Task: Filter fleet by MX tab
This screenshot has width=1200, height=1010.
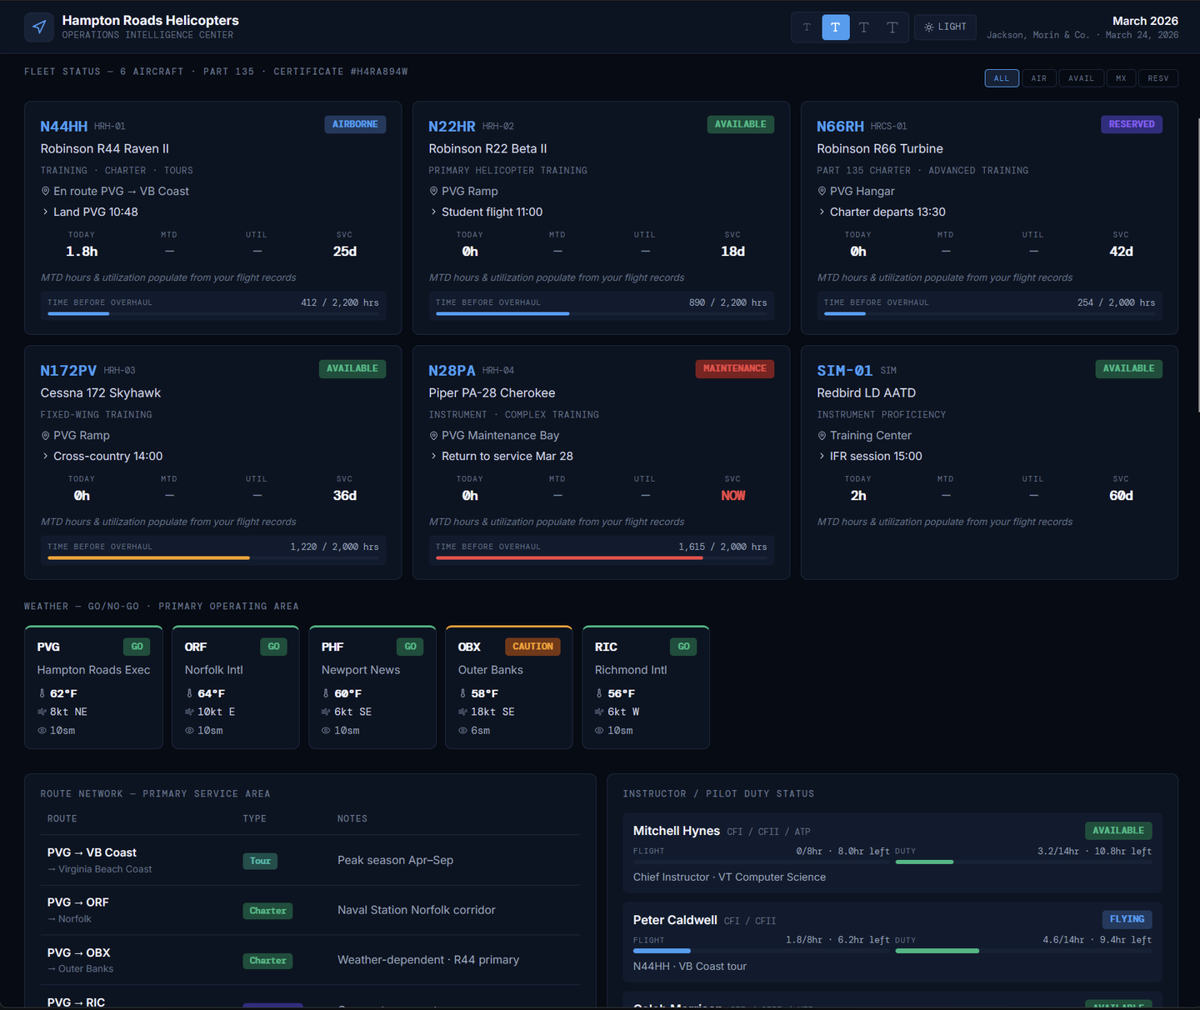Action: pyautogui.click(x=1121, y=78)
